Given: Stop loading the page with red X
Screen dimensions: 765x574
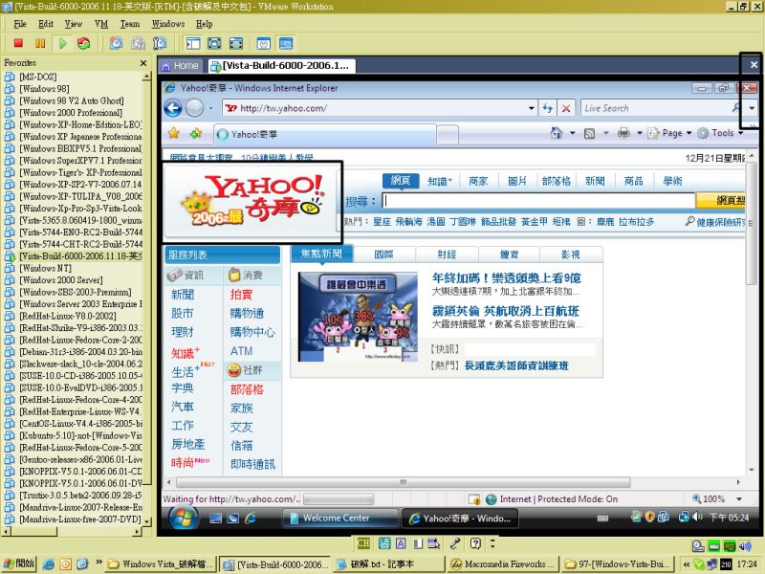Looking at the screenshot, I should (566, 108).
